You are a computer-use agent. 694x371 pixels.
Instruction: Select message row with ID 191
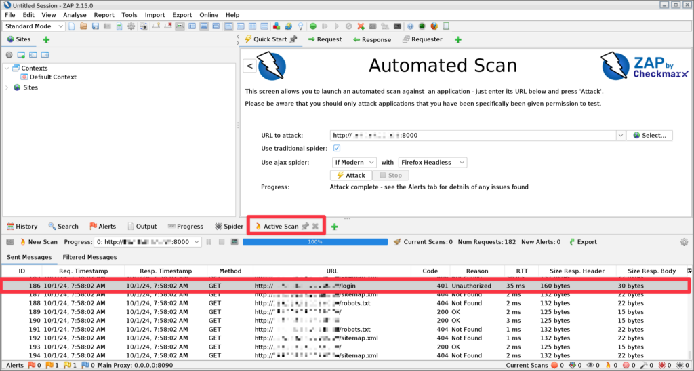(345, 330)
